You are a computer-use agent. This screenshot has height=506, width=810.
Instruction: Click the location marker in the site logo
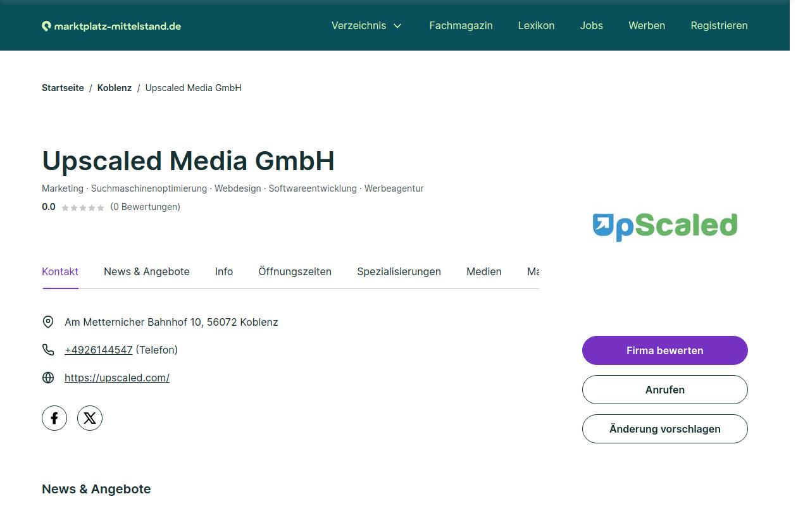[46, 25]
